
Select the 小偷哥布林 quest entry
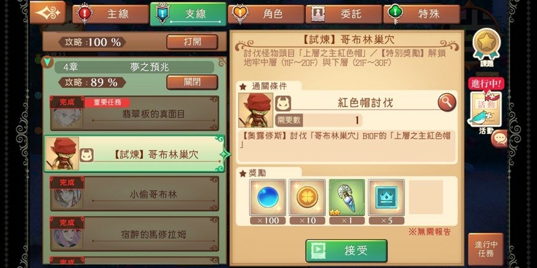pyautogui.click(x=135, y=194)
